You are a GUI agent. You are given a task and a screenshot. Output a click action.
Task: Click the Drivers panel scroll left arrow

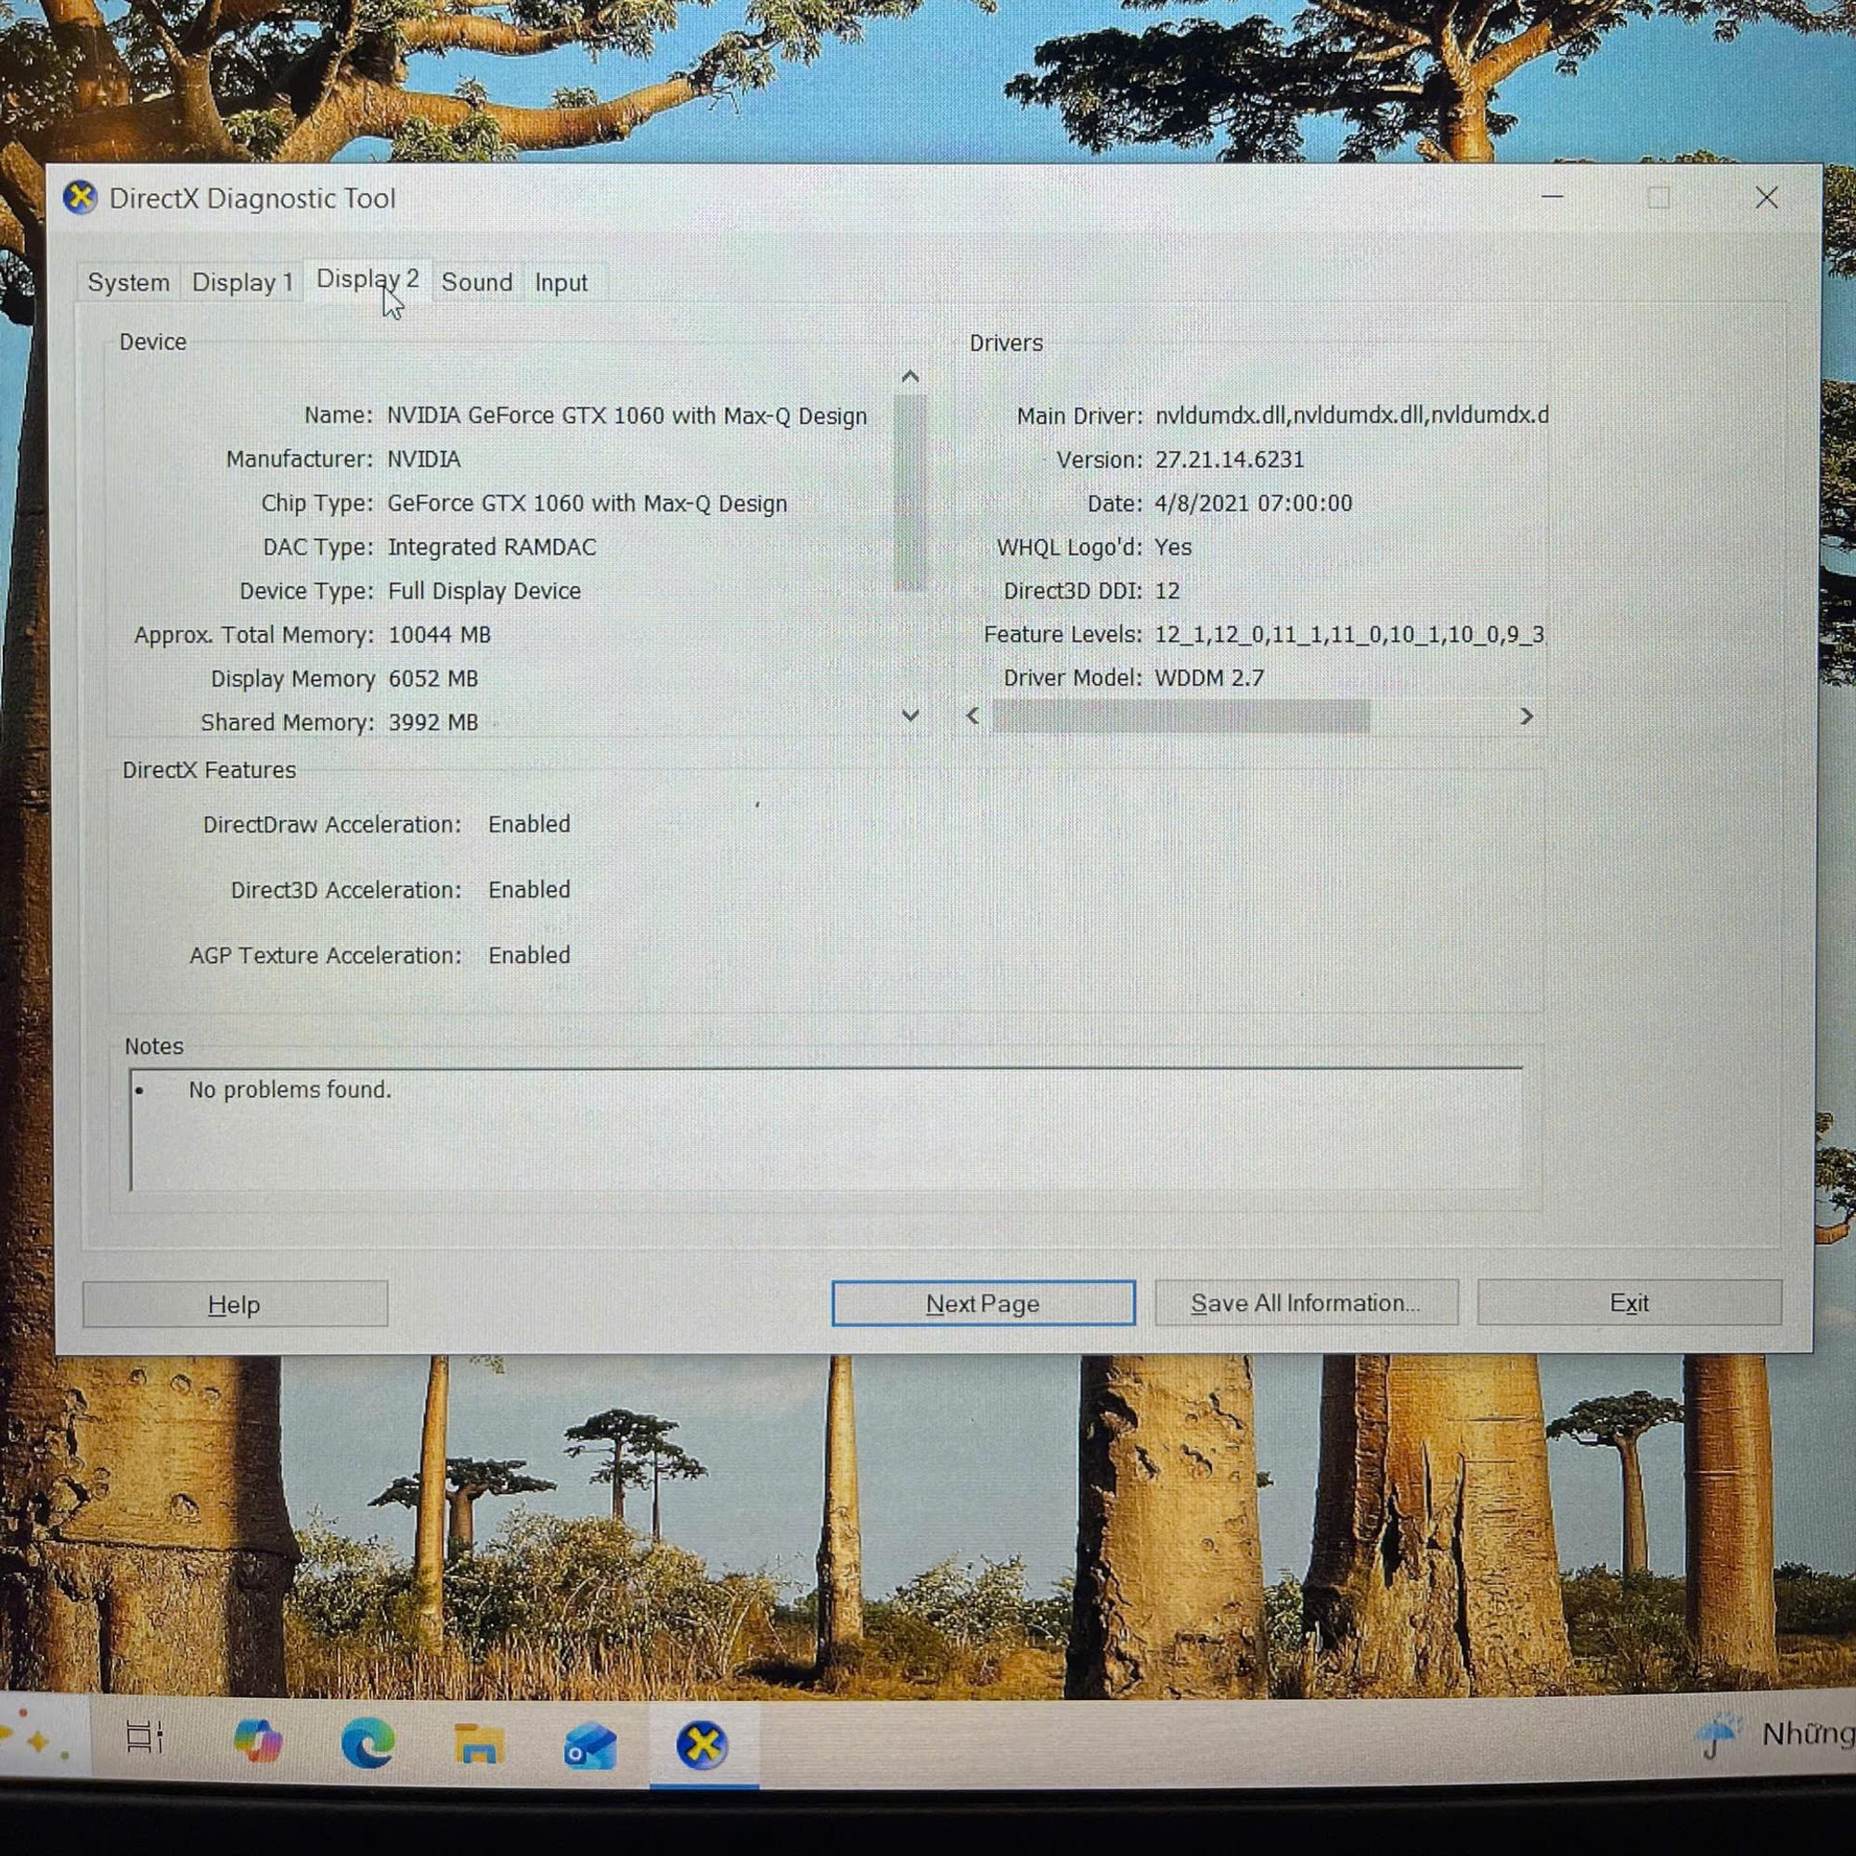(973, 715)
